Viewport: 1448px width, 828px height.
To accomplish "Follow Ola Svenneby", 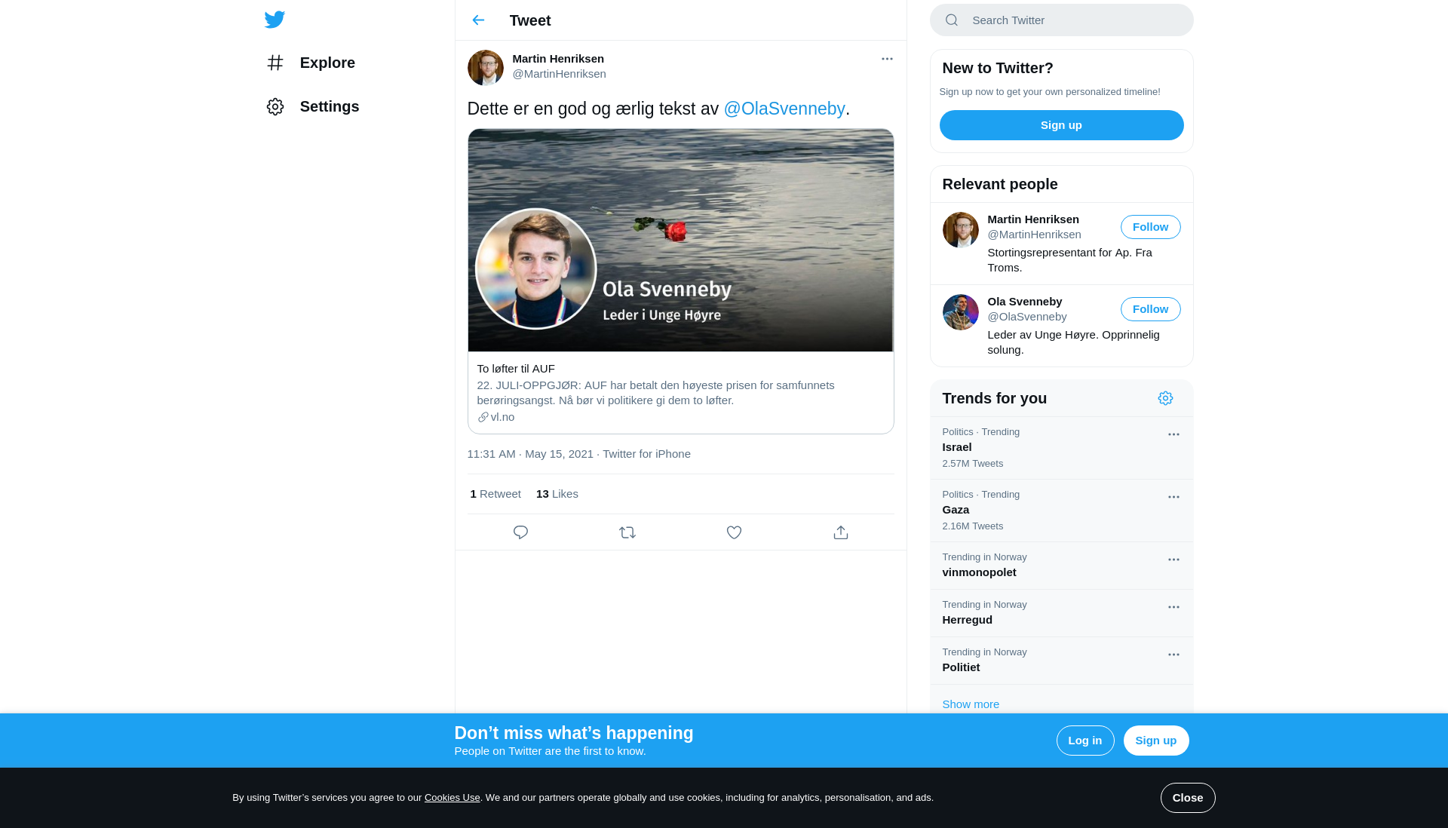I will [x=1151, y=309].
